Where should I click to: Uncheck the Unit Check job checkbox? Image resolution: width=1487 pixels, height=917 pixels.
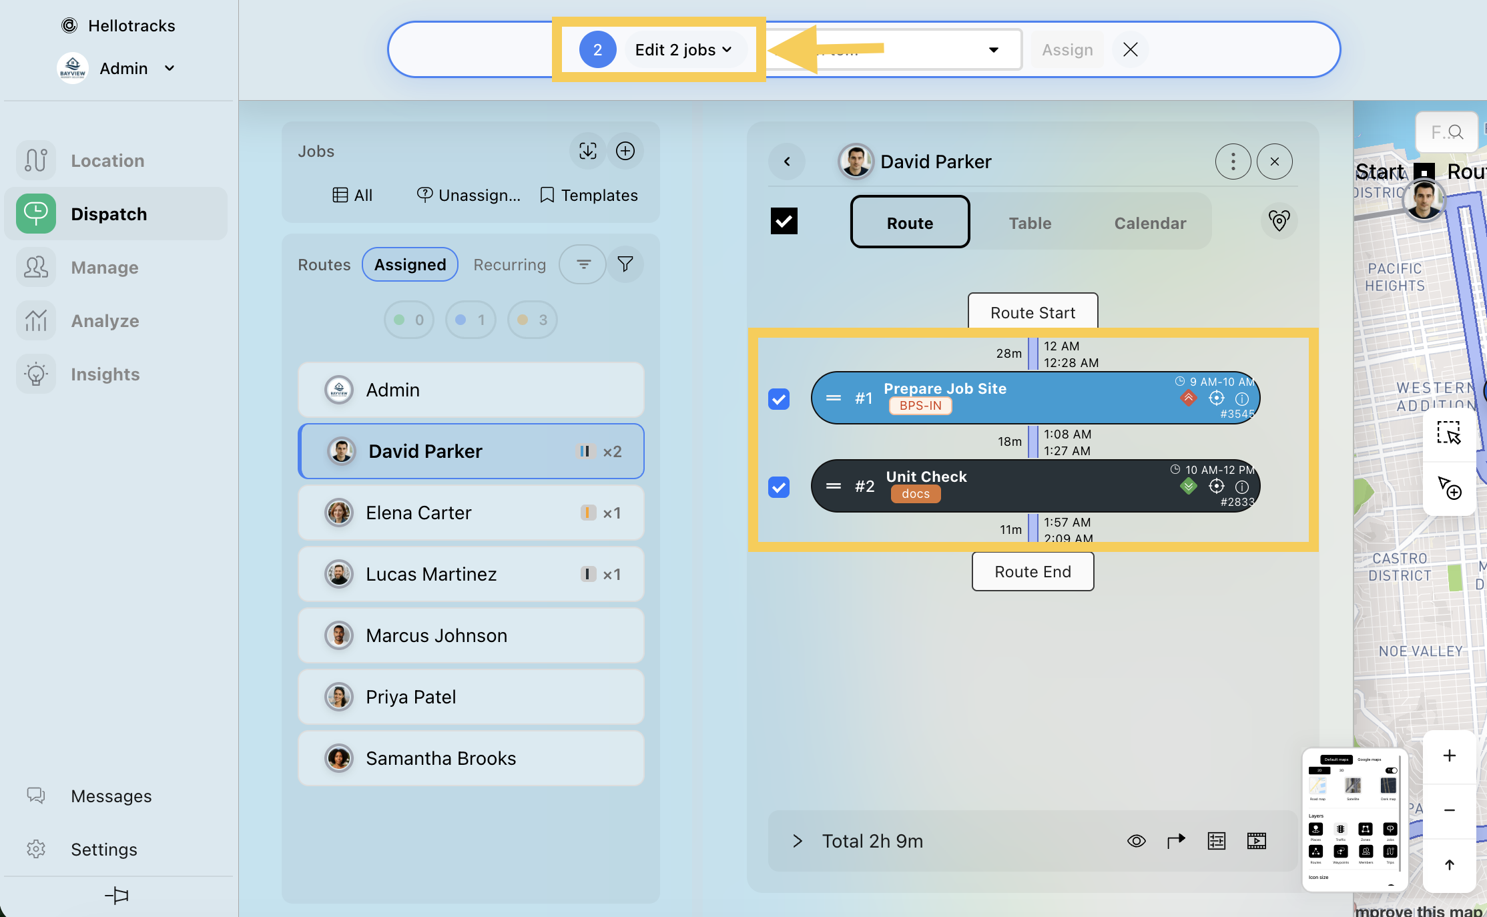click(x=779, y=487)
